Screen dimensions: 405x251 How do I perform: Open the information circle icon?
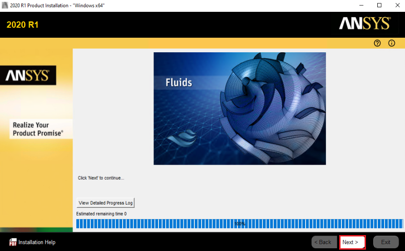pos(391,43)
